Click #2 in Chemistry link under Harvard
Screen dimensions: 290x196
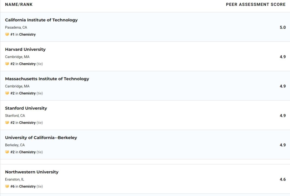pos(23,64)
